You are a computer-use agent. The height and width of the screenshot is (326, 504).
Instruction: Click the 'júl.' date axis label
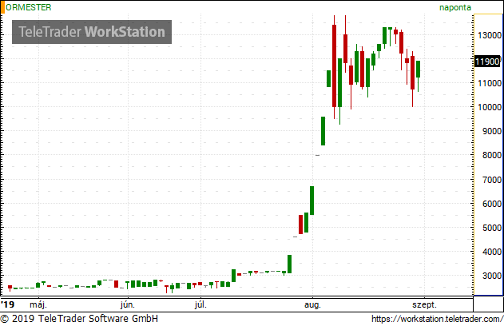(200, 304)
